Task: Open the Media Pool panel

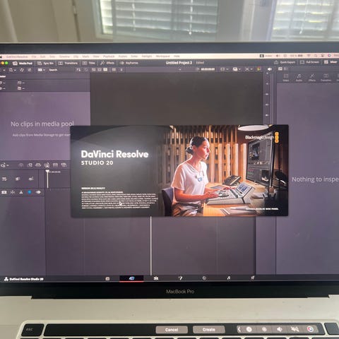Action: pos(23,64)
